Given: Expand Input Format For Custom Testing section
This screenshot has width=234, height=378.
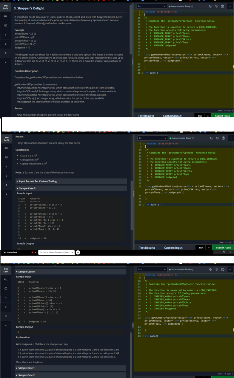Looking at the screenshot, I should [x=71, y=181].
